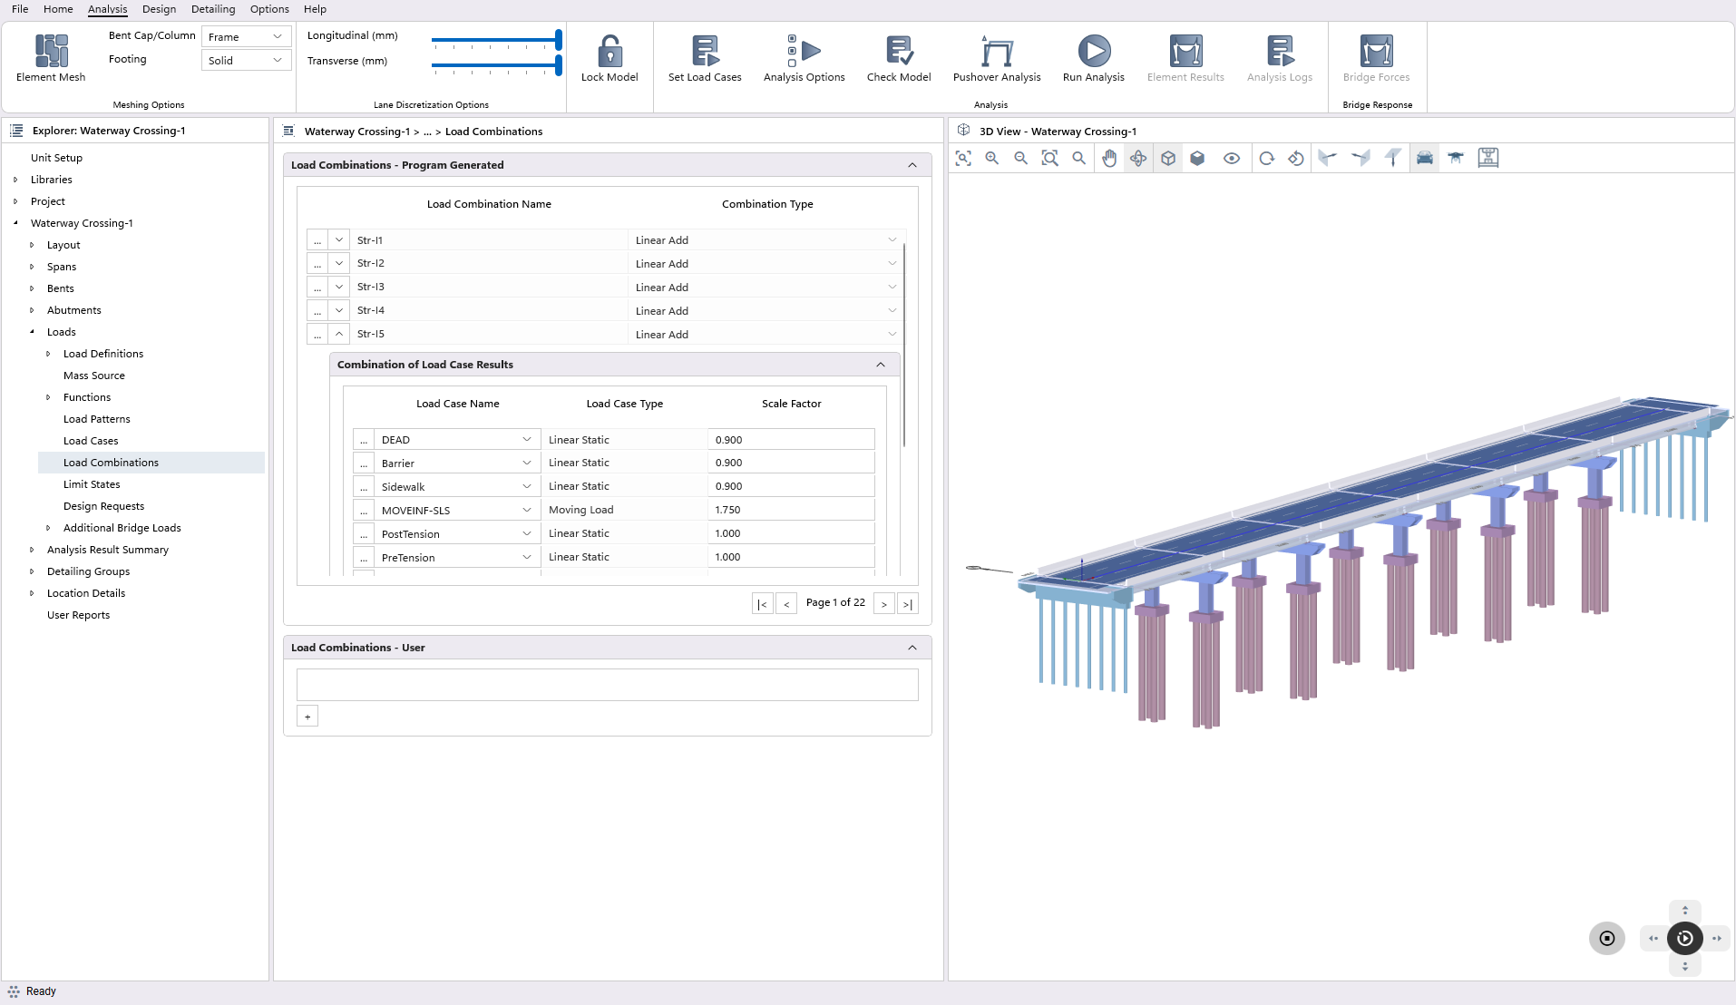This screenshot has width=1736, height=1005.
Task: Open the Design menu tab
Action: pyautogui.click(x=159, y=9)
